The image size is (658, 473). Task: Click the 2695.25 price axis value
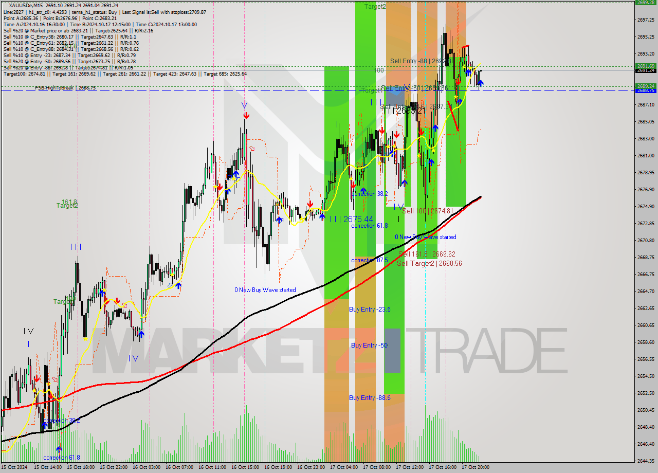click(646, 37)
